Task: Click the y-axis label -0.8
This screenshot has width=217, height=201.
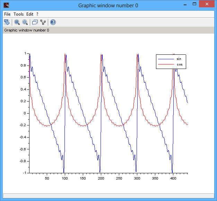Action: (23, 161)
